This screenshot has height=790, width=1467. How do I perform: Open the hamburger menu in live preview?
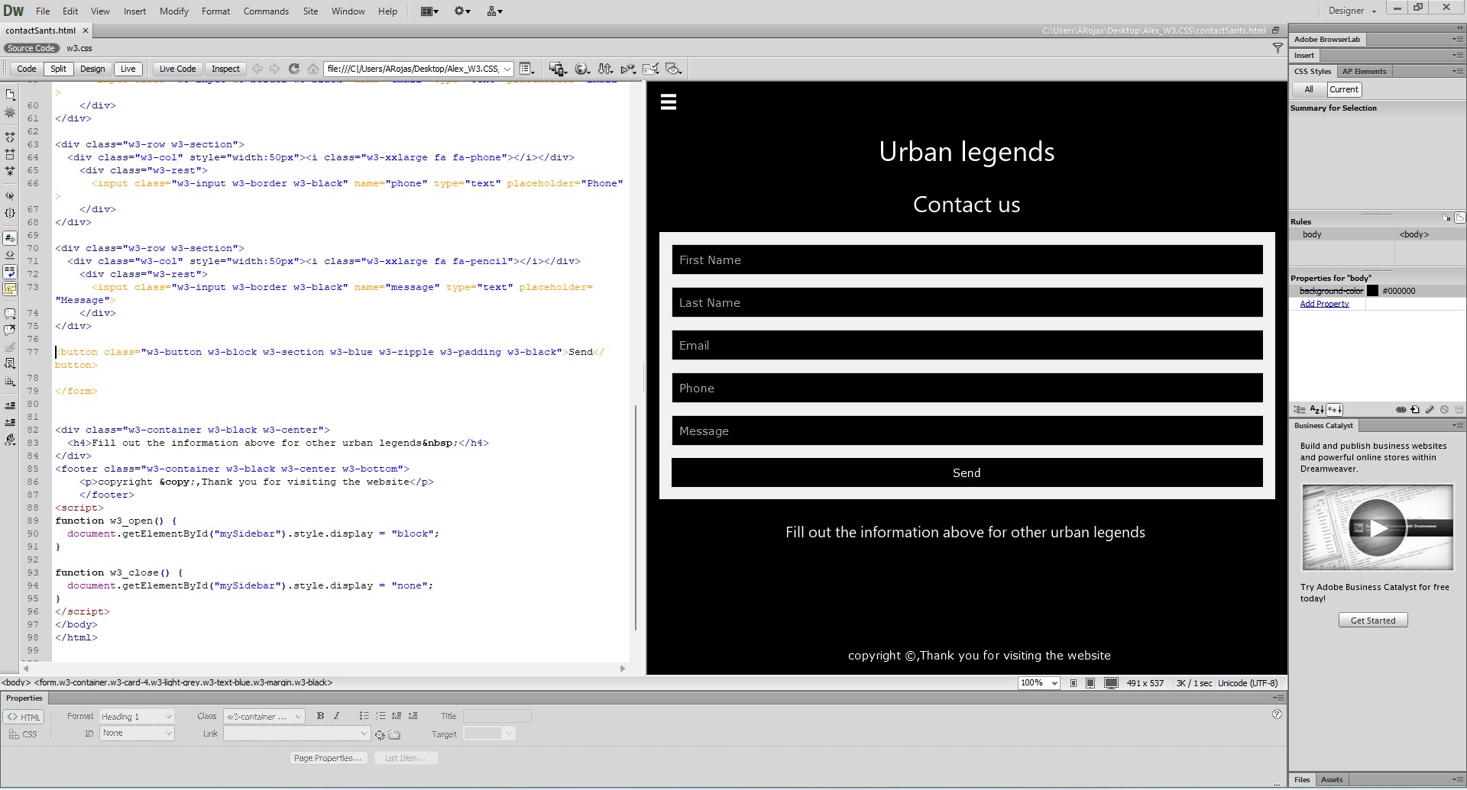(669, 102)
